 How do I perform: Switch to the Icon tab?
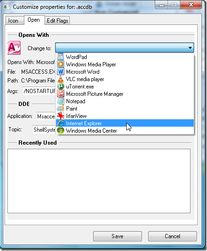tap(15, 21)
